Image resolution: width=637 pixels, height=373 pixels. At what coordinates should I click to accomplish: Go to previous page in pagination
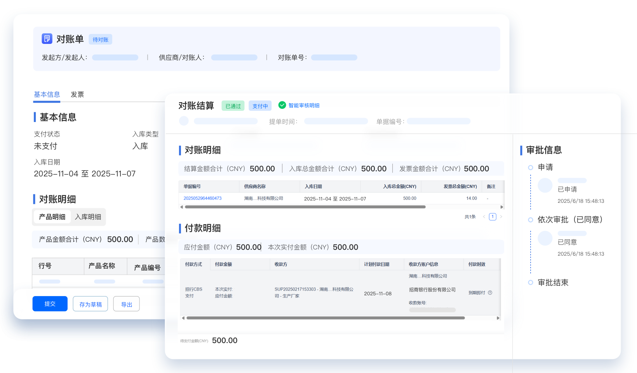point(484,217)
